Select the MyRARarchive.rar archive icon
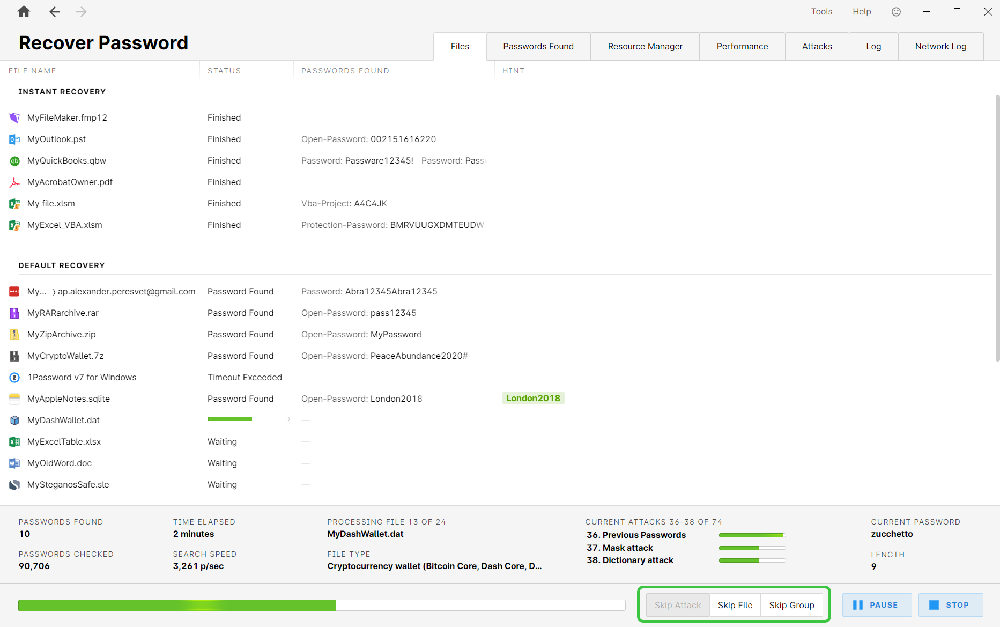The height and width of the screenshot is (627, 1000). 14,313
